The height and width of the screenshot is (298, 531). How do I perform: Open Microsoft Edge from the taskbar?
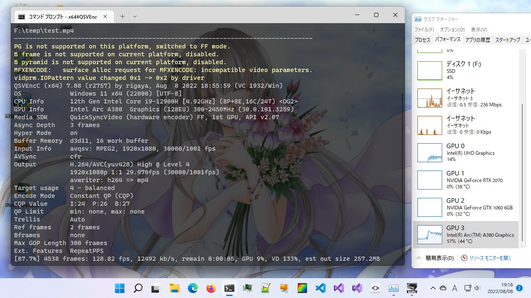pos(192,288)
